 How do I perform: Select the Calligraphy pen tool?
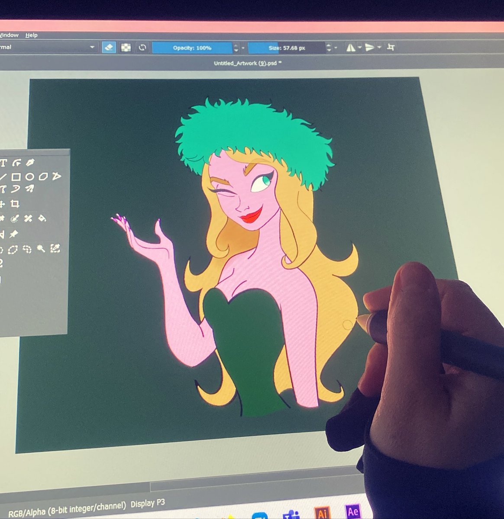(x=30, y=163)
